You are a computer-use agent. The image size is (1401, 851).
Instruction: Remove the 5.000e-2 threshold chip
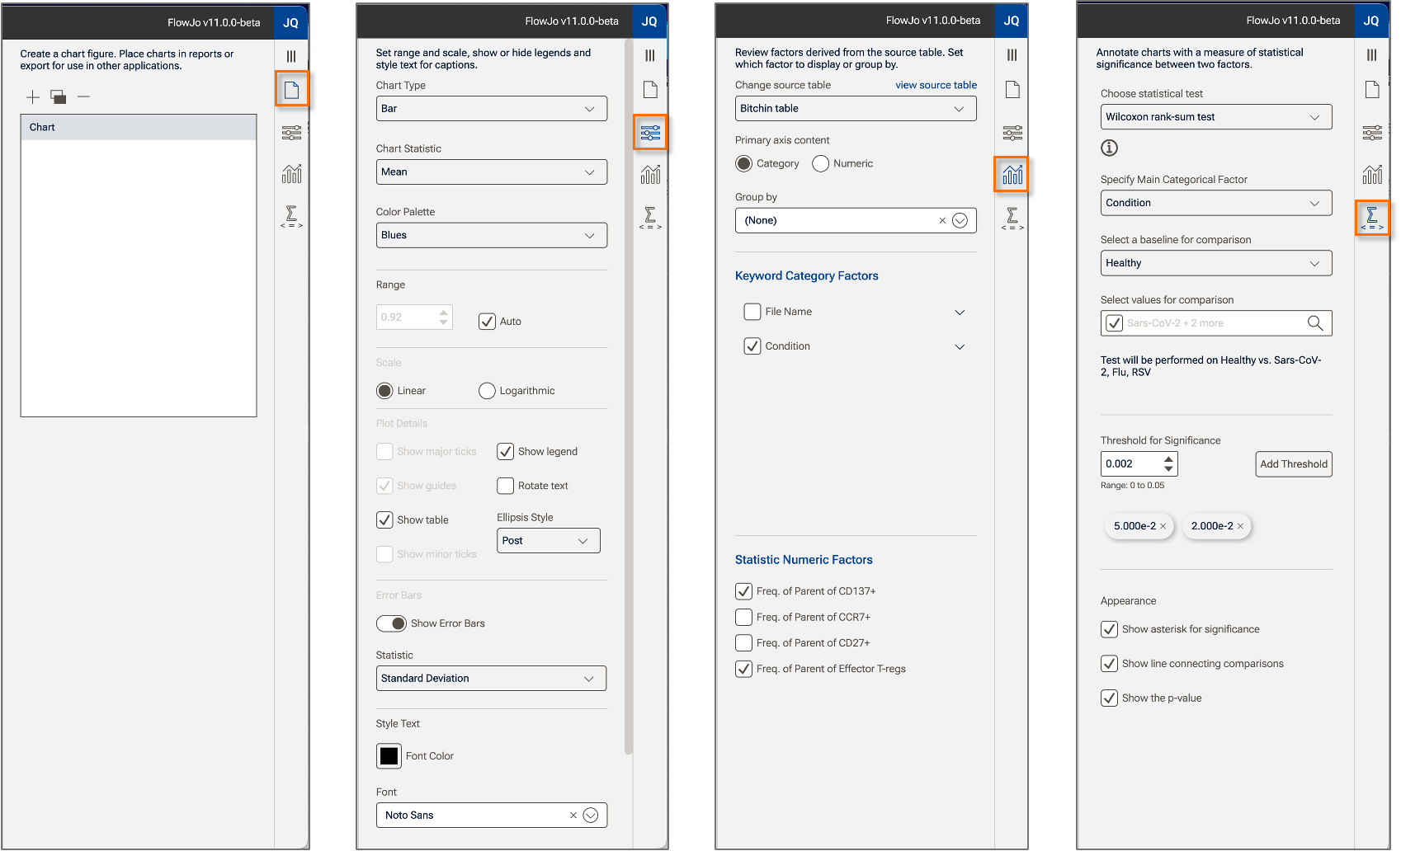pyautogui.click(x=1163, y=526)
